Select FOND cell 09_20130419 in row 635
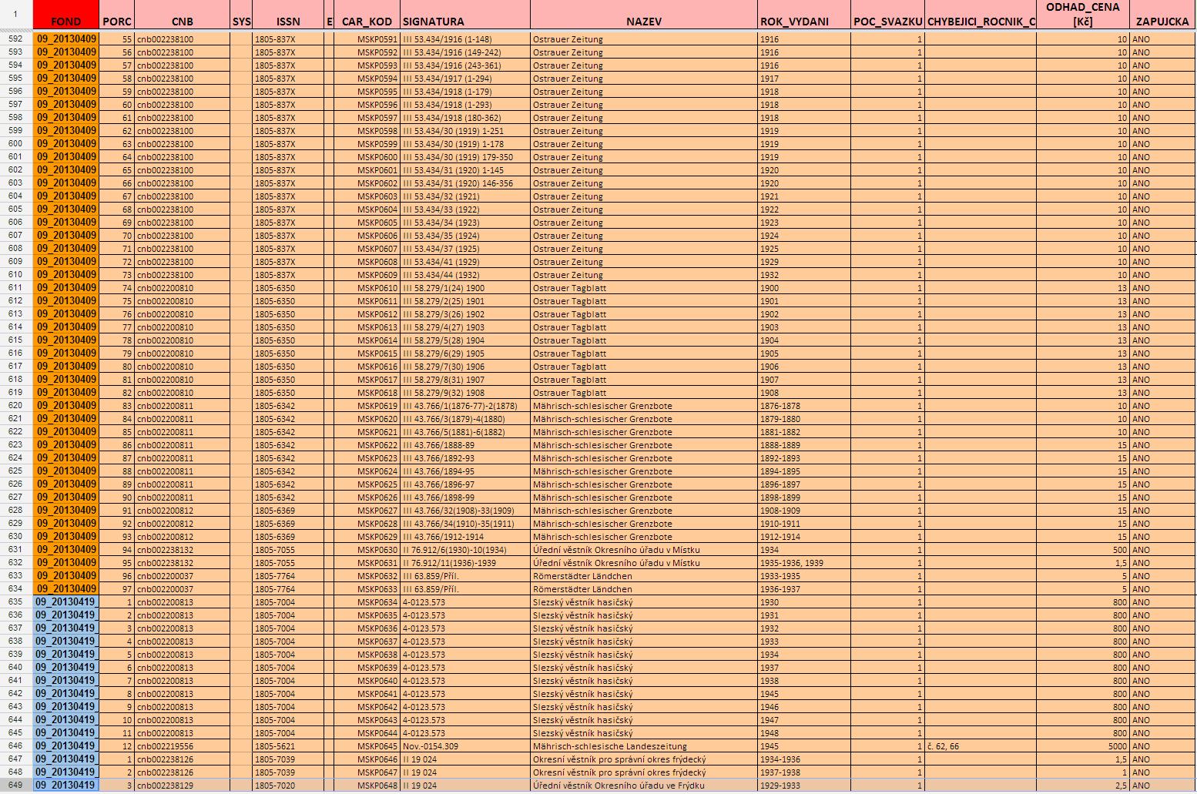The height and width of the screenshot is (794, 1197). pos(66,602)
